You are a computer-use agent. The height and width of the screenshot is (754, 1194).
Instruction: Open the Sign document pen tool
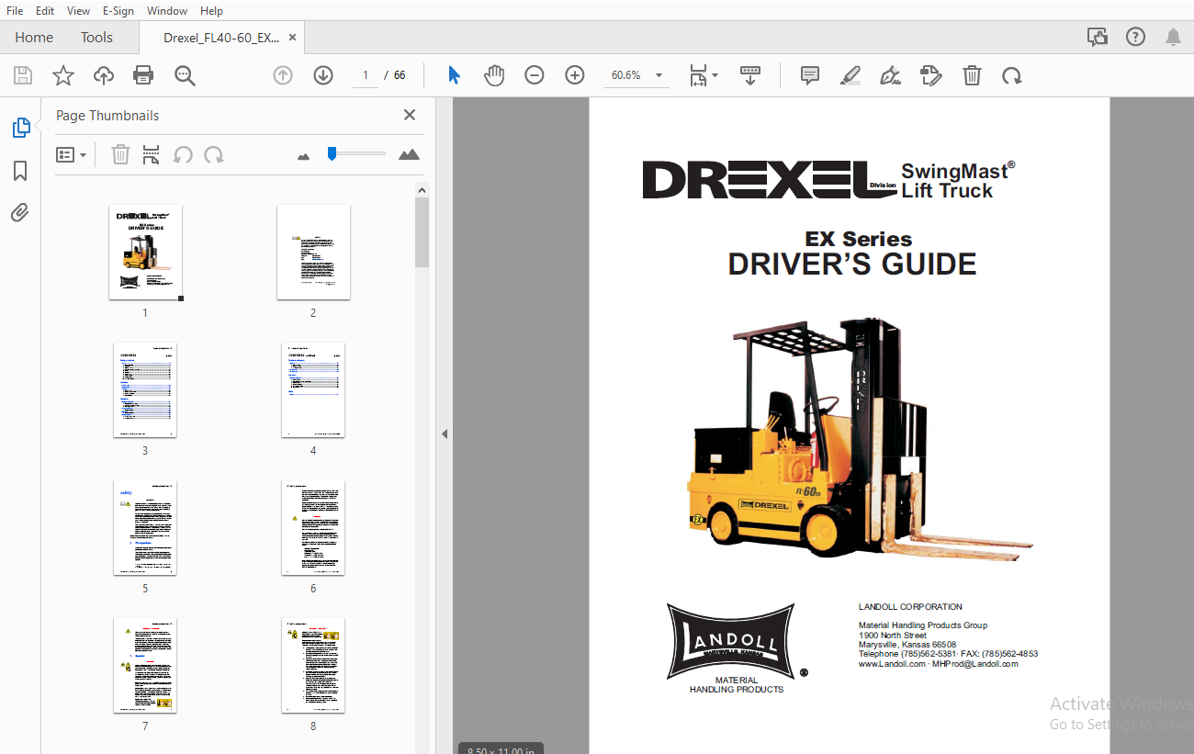click(890, 75)
